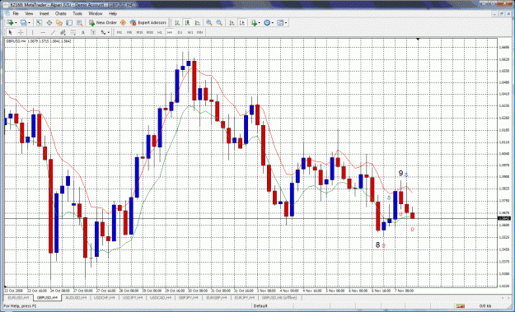Image resolution: width=515 pixels, height=312 pixels.
Task: Expand the New Chart dropdown arrow
Action: pos(15,22)
